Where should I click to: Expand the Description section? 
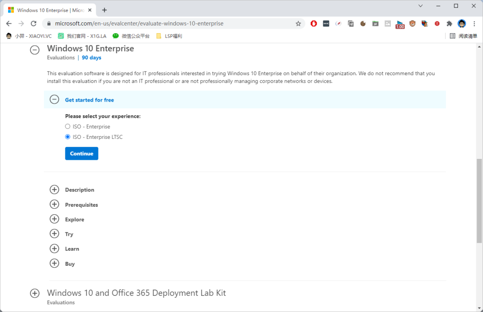coord(55,190)
